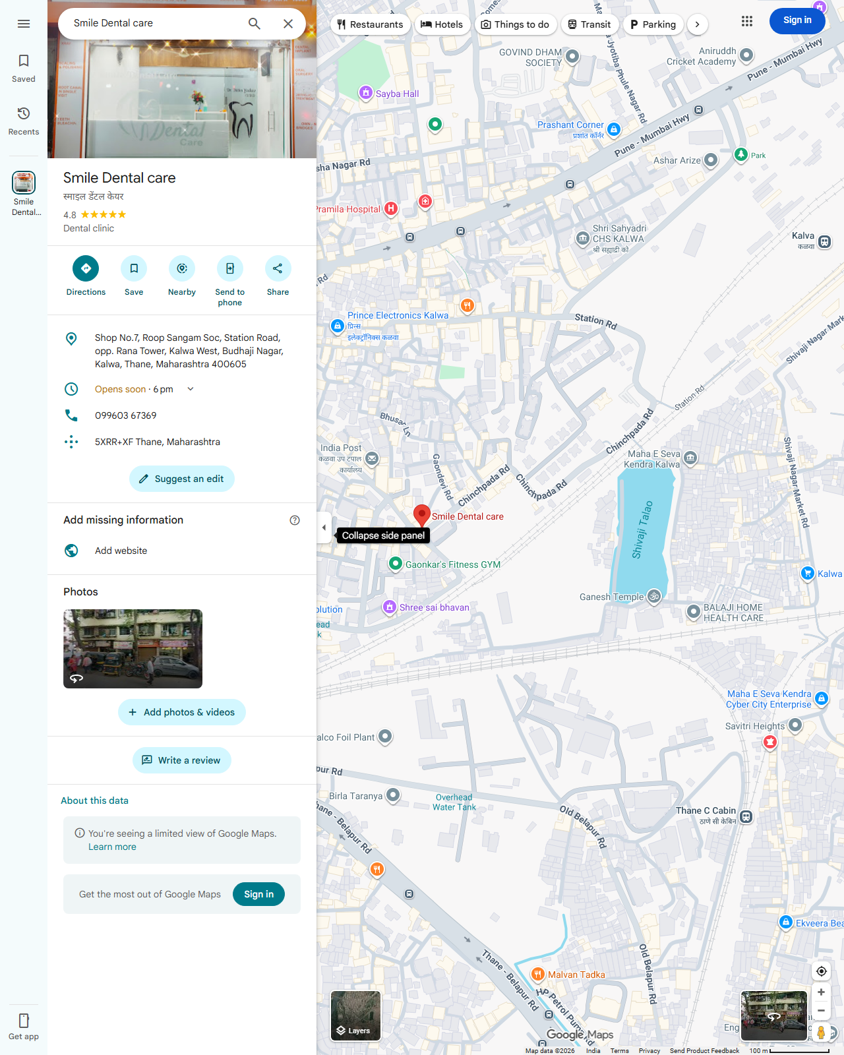This screenshot has width=844, height=1055.
Task: Select Prince Electronics Kalwa marker
Action: (338, 326)
